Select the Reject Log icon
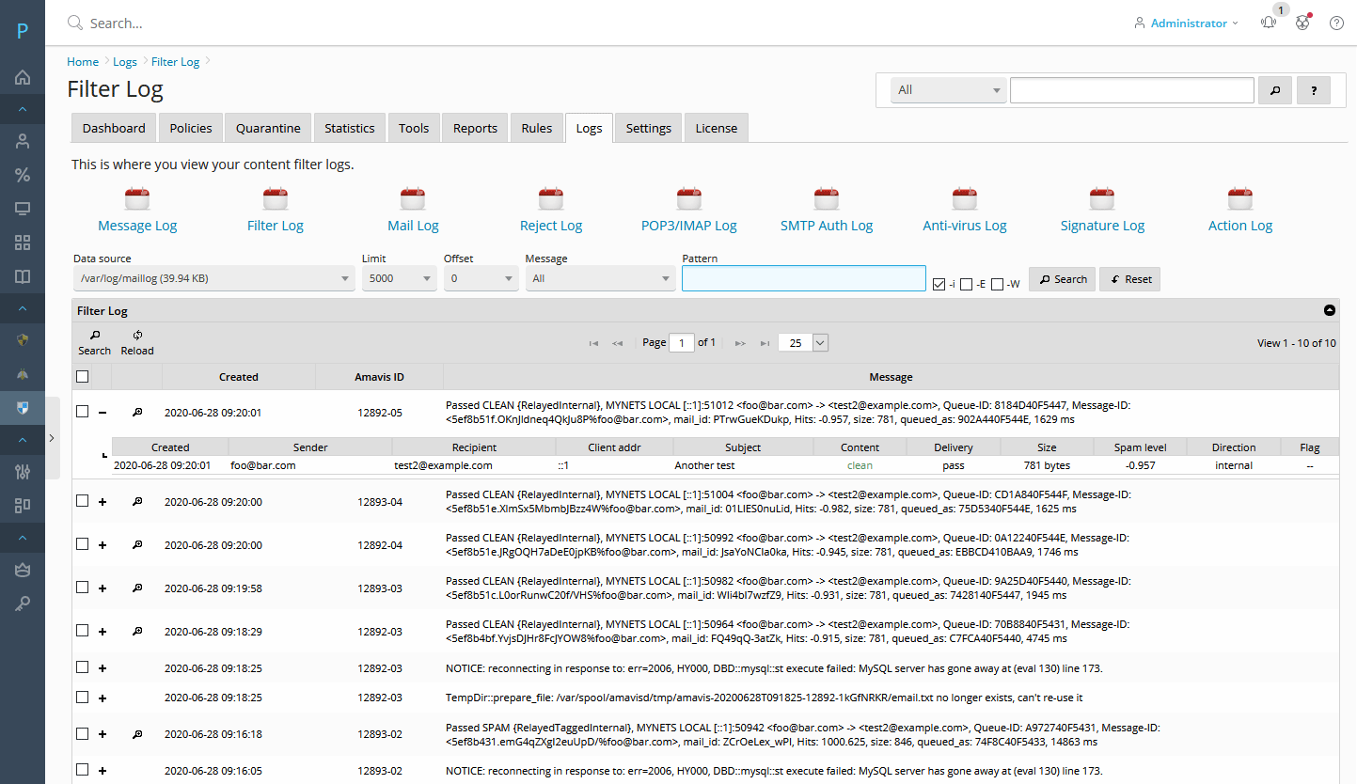Image resolution: width=1357 pixels, height=784 pixels. click(x=551, y=199)
